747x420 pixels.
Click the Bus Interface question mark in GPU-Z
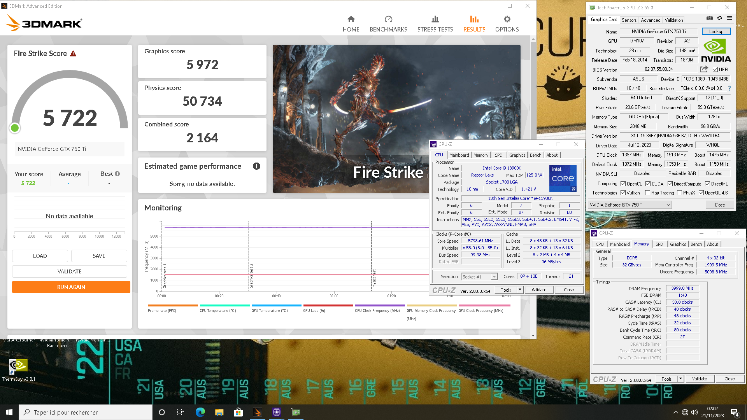coord(729,88)
